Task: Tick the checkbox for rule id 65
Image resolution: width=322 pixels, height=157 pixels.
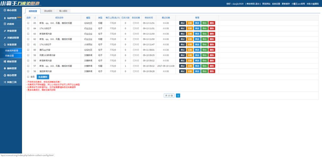Action: click(28, 23)
